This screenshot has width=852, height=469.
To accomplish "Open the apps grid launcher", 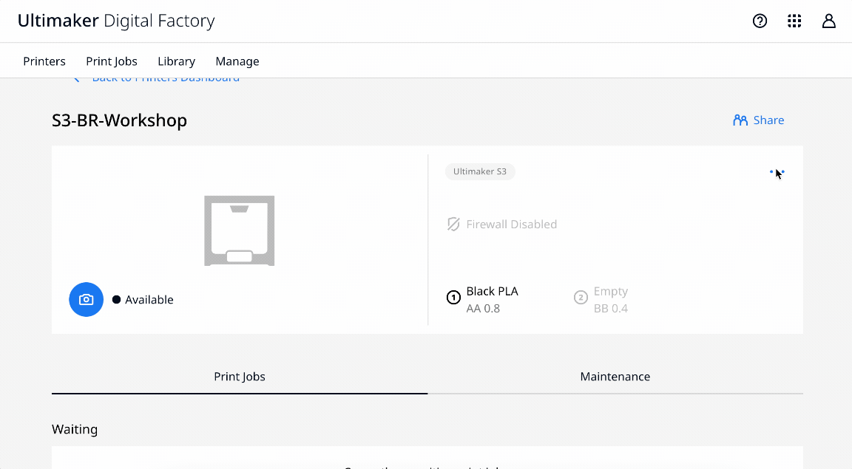I will pos(794,21).
